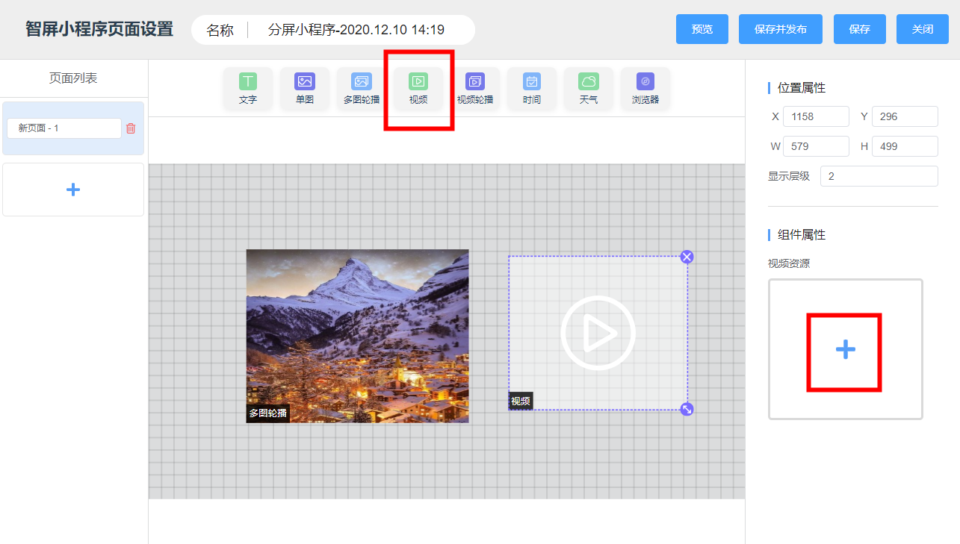Viewport: 960px width, 544px height.
Task: Delete 新页面 - 1 with trash icon
Action: [x=131, y=128]
